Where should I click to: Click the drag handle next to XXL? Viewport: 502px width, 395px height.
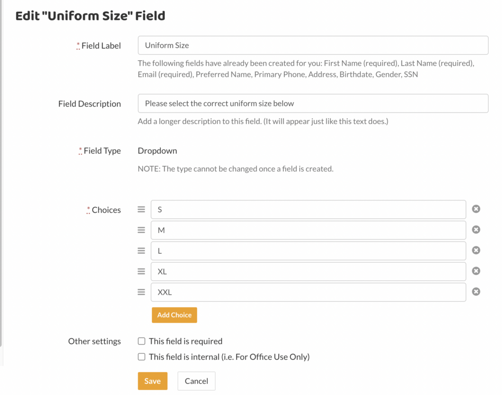coord(141,292)
